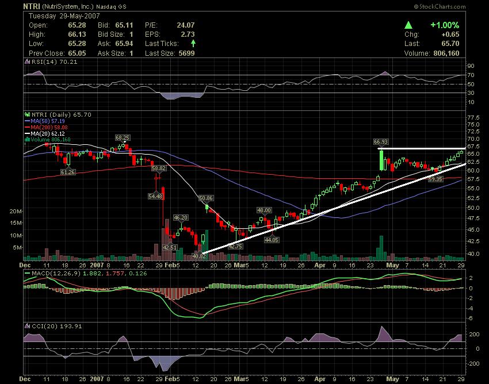Click the green up triangle beside +1.00%
Image resolution: width=489 pixels, height=384 pixels.
pos(408,25)
